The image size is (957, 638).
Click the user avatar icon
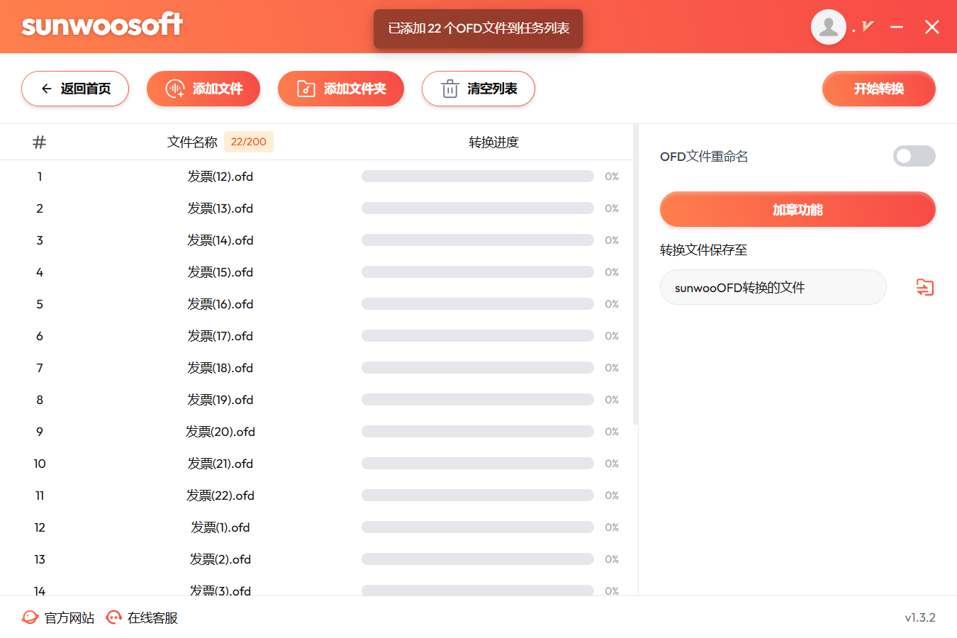point(828,27)
